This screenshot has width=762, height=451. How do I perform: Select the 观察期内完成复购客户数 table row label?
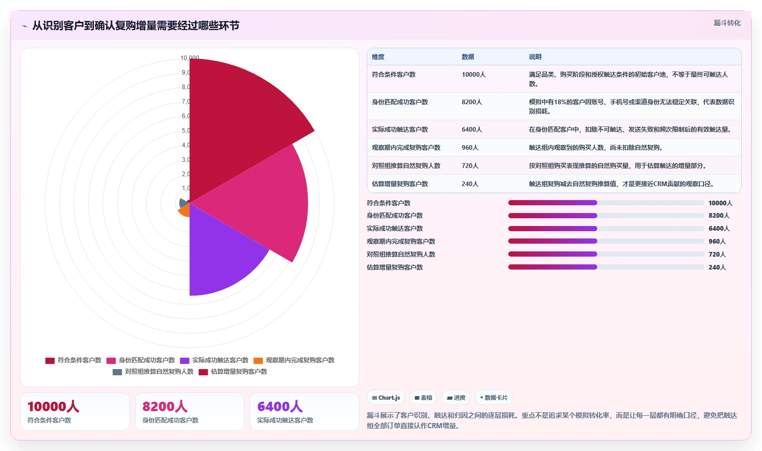click(406, 148)
